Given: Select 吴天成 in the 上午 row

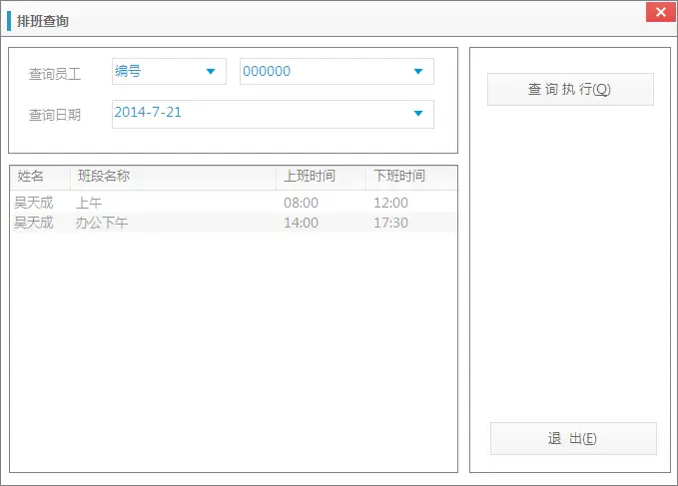Looking at the screenshot, I should tap(34, 203).
